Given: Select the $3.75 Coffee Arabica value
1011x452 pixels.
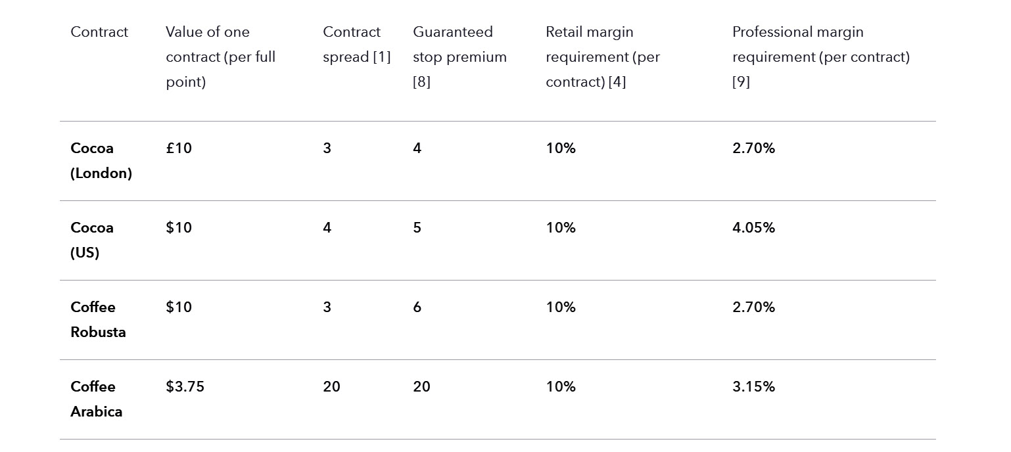Looking at the screenshot, I should tap(185, 387).
